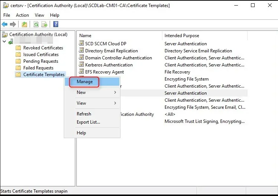278x196 pixels.
Task: Select the Revoked Certificates folder
Action: pyautogui.click(x=43, y=48)
